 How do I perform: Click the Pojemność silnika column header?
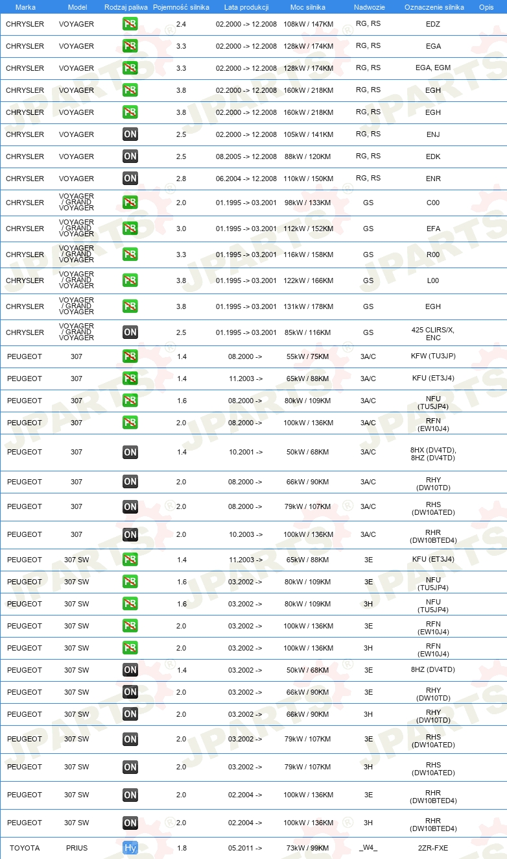coord(181,7)
